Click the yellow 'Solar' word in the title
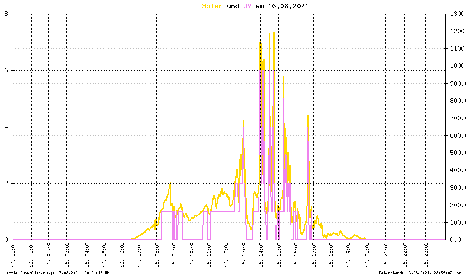 (212, 6)
